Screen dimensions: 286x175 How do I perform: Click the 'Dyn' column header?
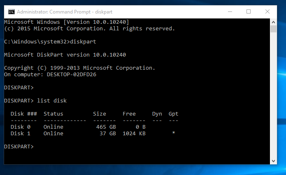(x=157, y=114)
